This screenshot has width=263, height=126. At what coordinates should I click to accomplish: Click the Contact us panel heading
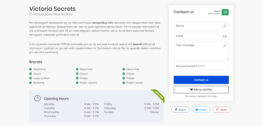184,12
